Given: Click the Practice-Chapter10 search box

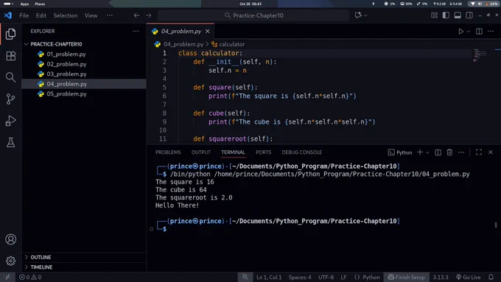Looking at the screenshot, I should tap(253, 15).
